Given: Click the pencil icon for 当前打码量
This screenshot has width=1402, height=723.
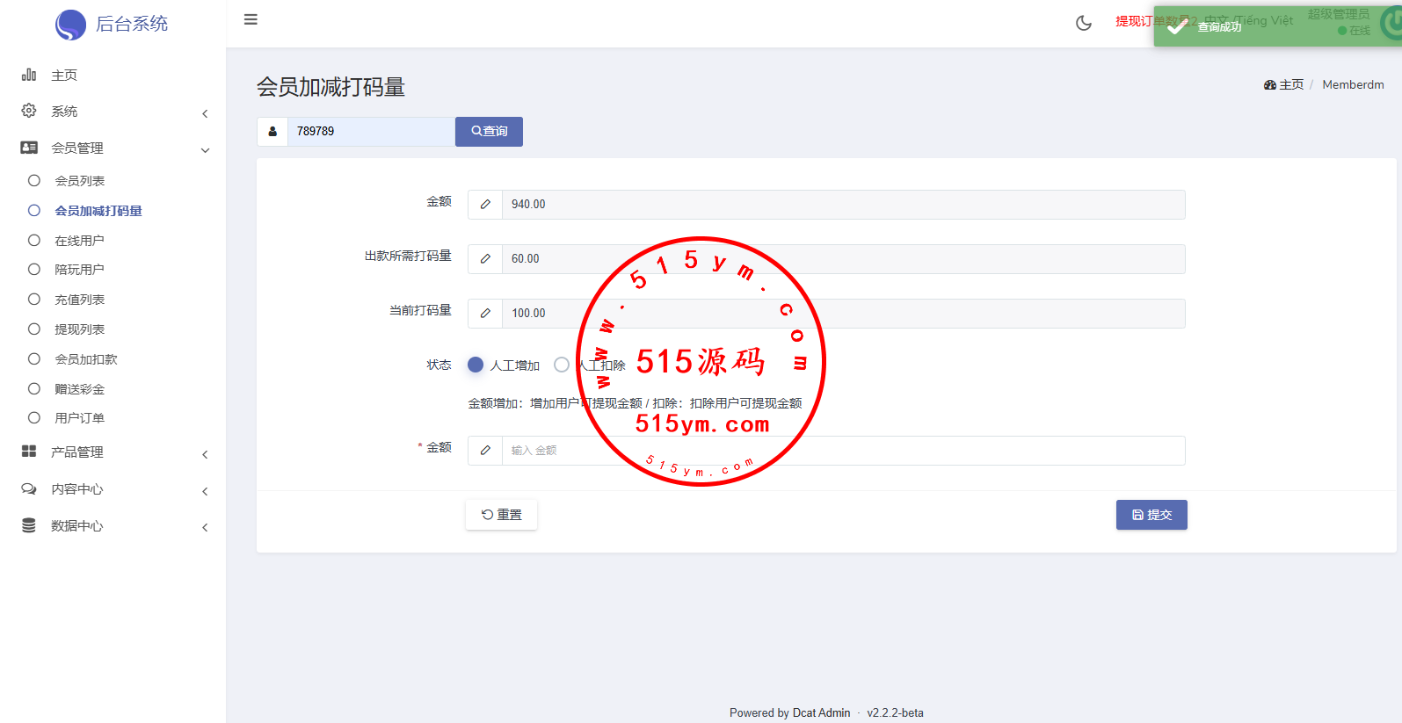Looking at the screenshot, I should [x=485, y=314].
